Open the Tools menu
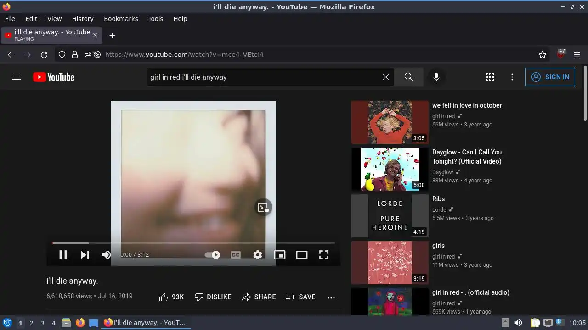This screenshot has width=588, height=330. coord(155,19)
